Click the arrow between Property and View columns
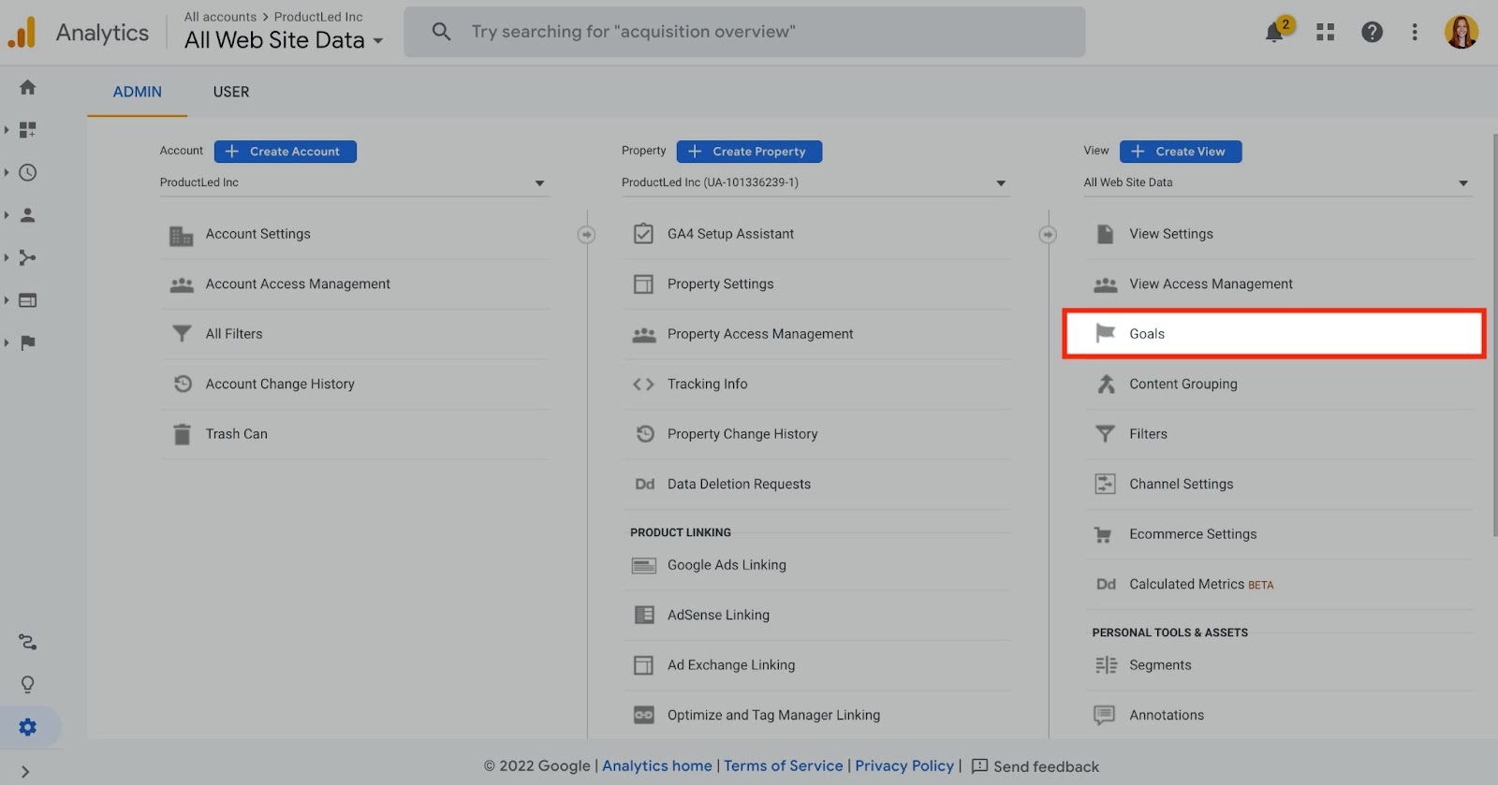Viewport: 1498px width, 785px height. coord(1048,234)
